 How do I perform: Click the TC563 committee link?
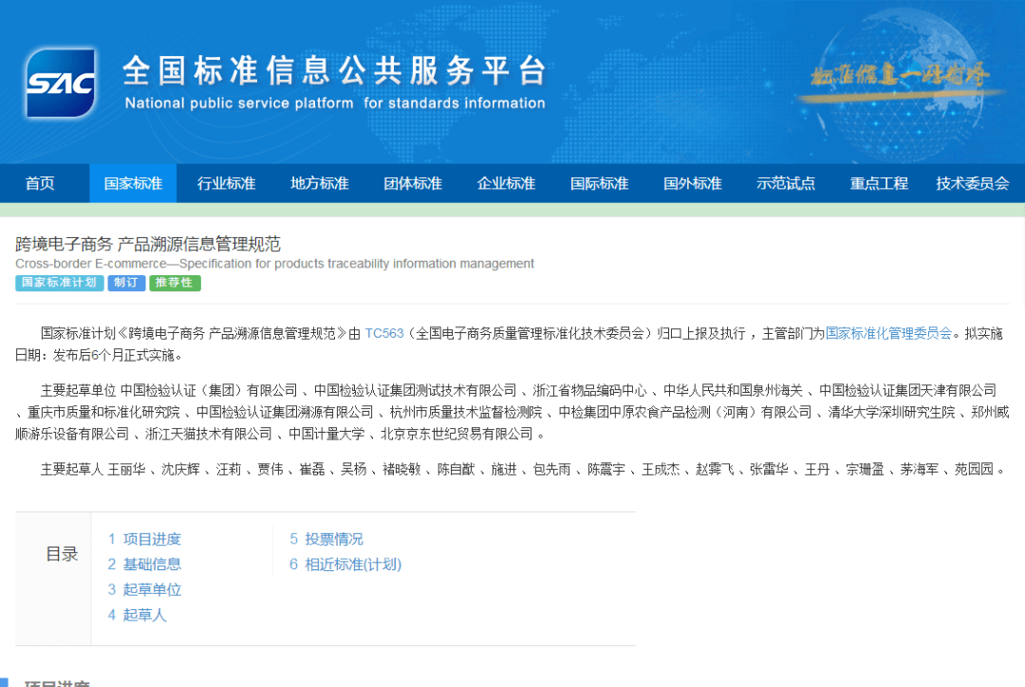tap(384, 333)
